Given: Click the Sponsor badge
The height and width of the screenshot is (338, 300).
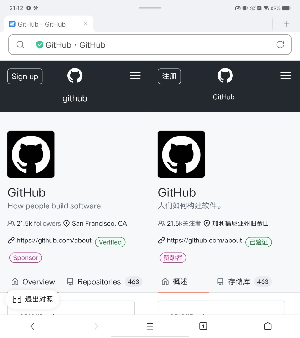Looking at the screenshot, I should [x=26, y=258].
